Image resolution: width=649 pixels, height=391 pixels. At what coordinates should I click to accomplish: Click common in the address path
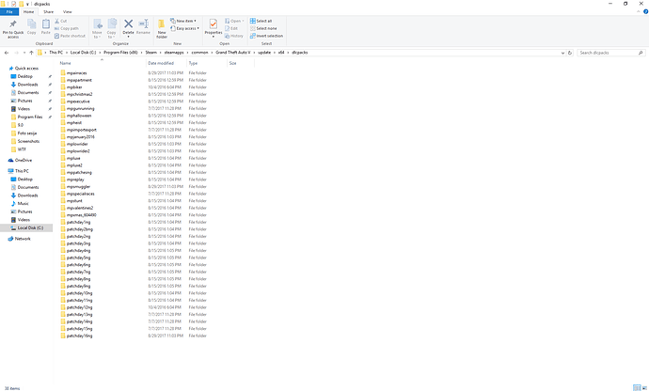coord(199,53)
